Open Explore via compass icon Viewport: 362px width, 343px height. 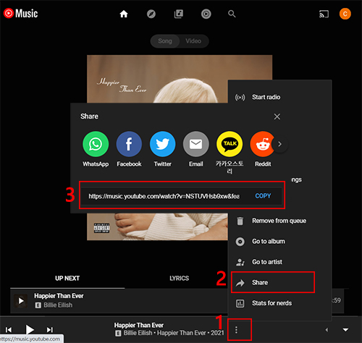pos(151,14)
